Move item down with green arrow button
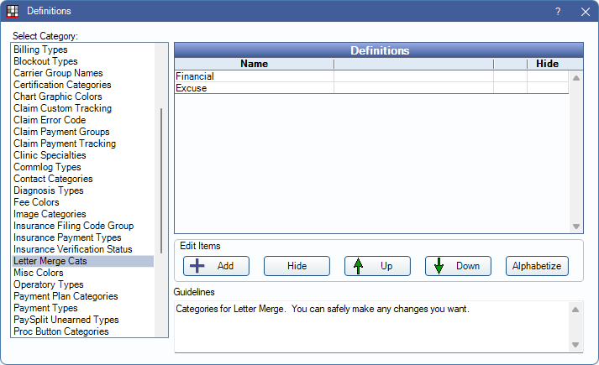This screenshot has height=365, width=599. pos(458,266)
